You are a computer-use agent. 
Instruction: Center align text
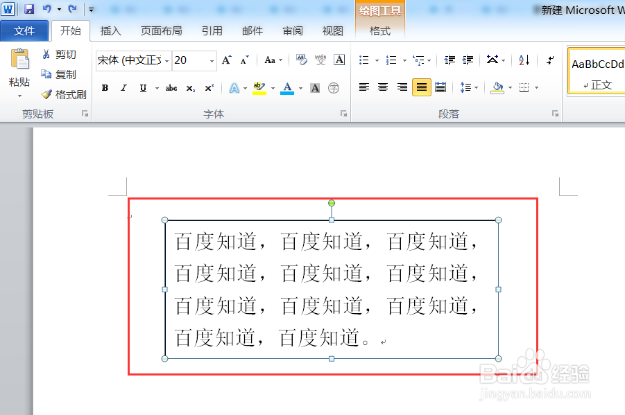pos(383,87)
